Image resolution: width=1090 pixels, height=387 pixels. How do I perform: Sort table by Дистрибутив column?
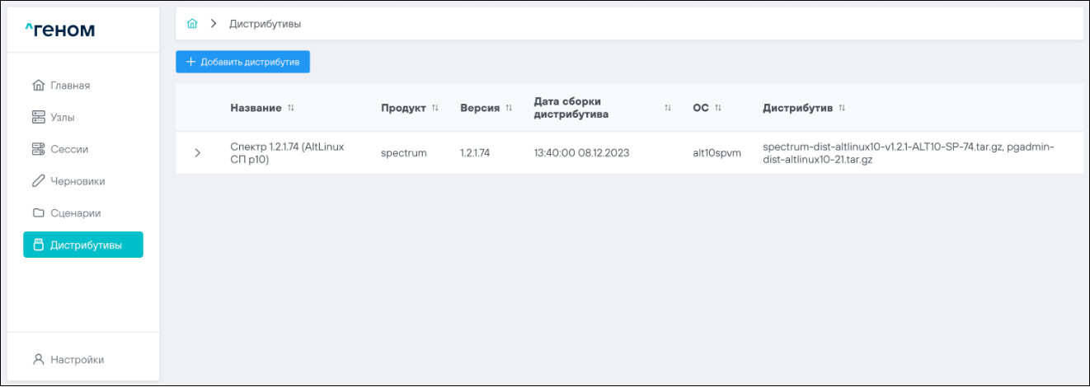click(x=842, y=109)
